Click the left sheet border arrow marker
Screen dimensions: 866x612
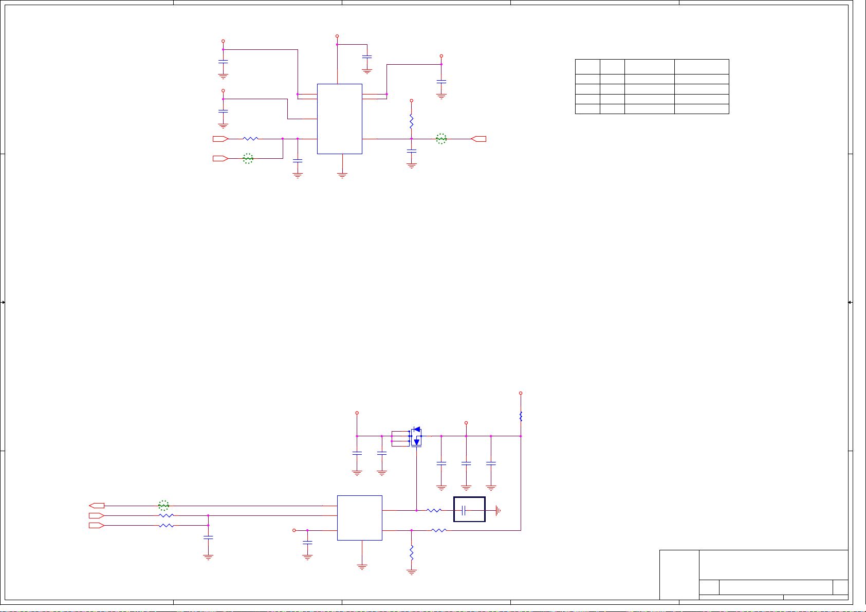pos(3,303)
